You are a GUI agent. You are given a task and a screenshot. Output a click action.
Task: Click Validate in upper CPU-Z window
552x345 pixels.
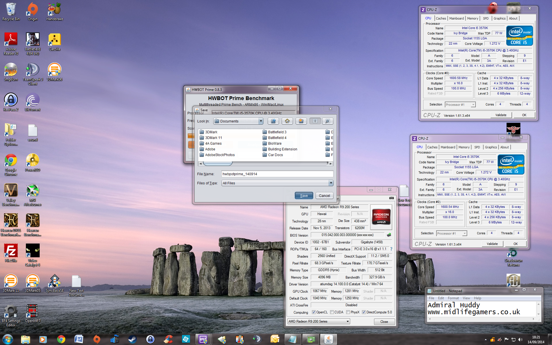(x=501, y=115)
